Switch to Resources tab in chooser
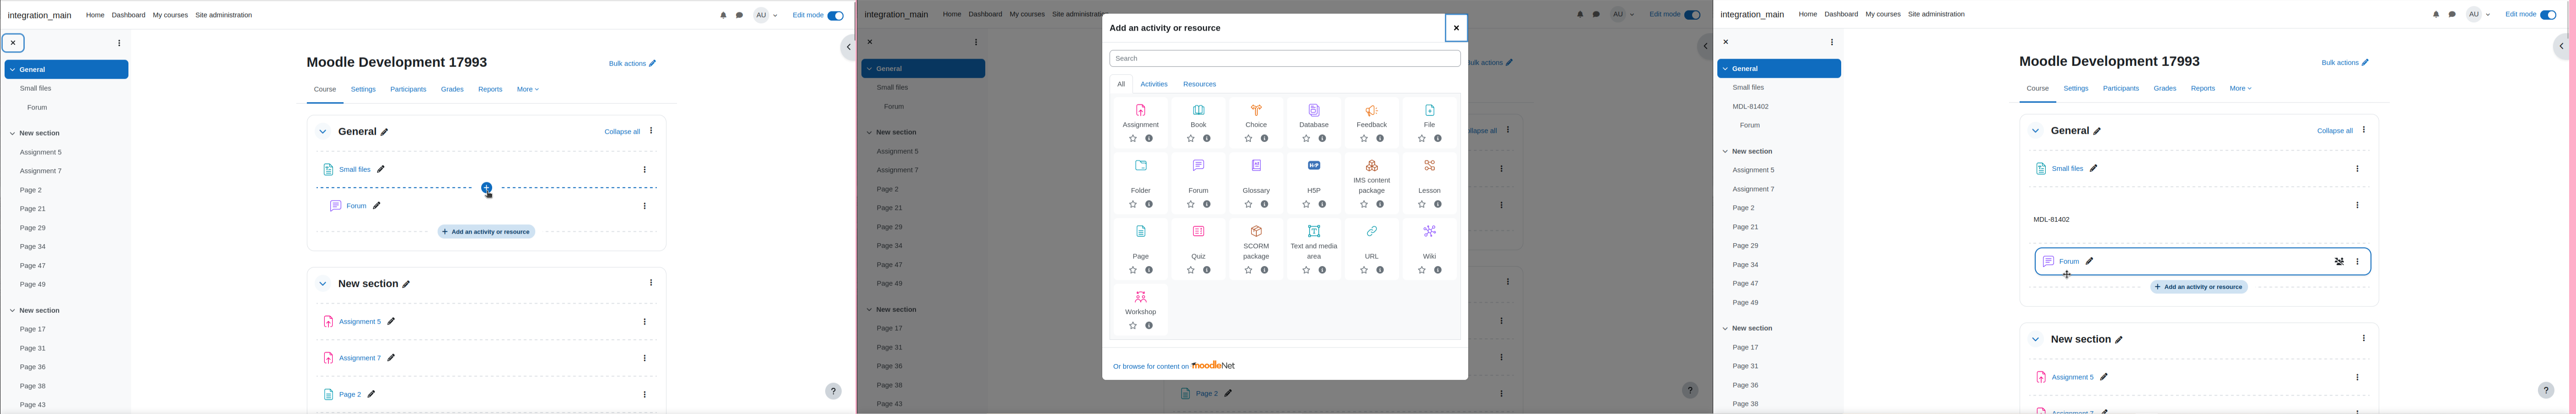 (1199, 85)
